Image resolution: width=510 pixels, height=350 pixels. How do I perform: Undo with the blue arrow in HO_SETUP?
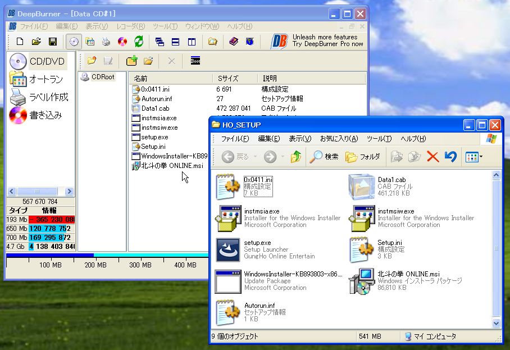(x=450, y=157)
